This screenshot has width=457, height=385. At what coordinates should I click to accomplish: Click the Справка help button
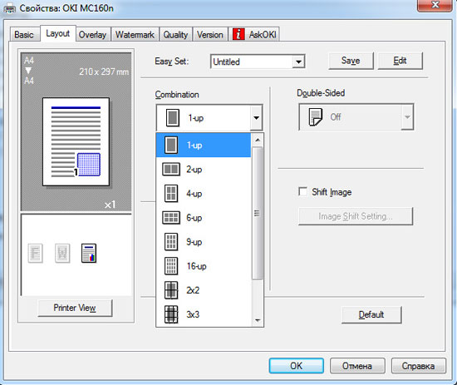[418, 366]
